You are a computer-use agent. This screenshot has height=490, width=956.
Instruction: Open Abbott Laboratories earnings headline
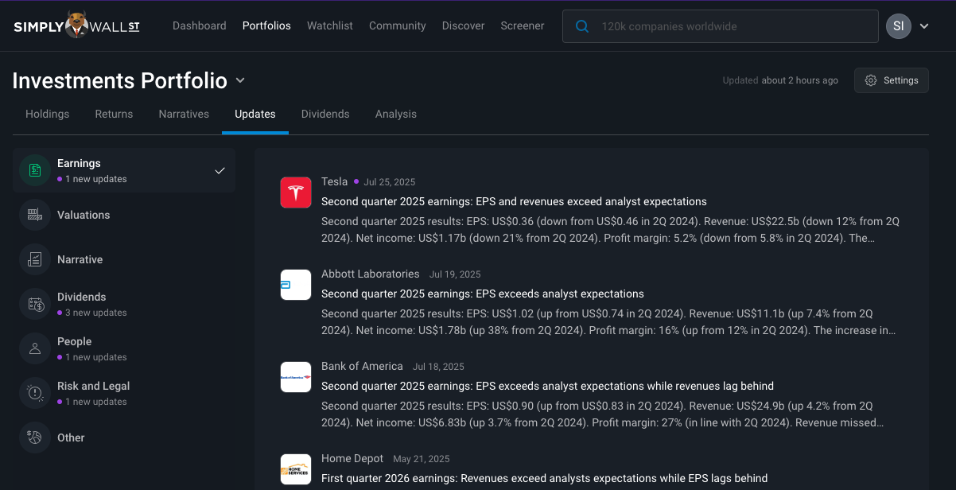tap(483, 294)
